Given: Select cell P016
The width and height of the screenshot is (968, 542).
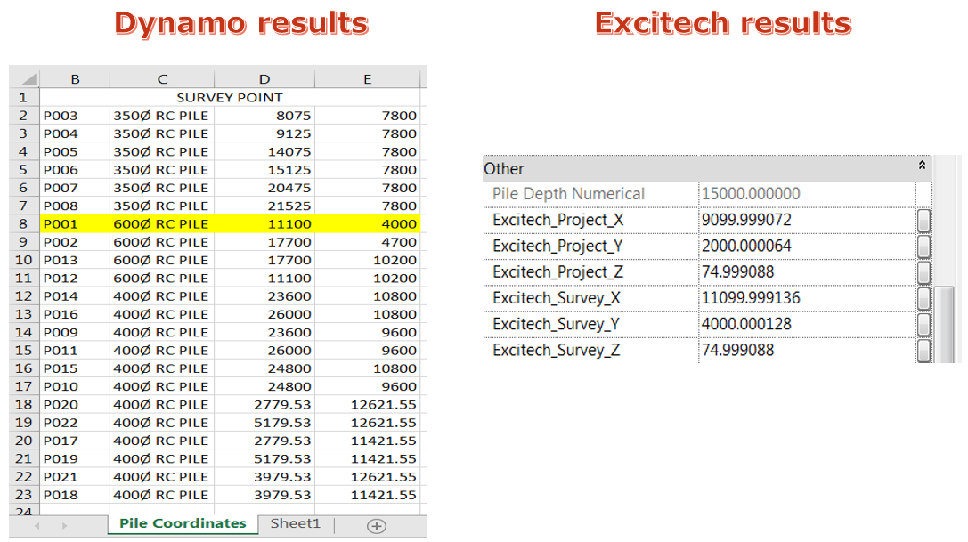Looking at the screenshot, I should click(x=76, y=314).
